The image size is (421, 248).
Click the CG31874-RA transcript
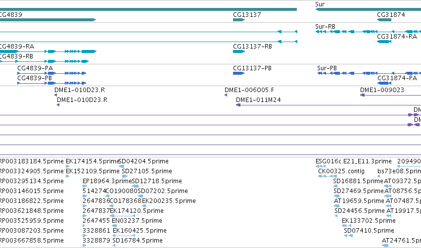click(x=384, y=42)
